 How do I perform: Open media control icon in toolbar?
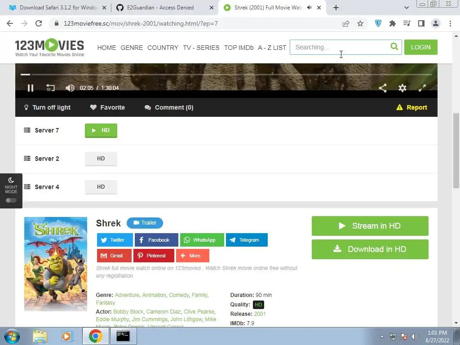click(x=407, y=23)
